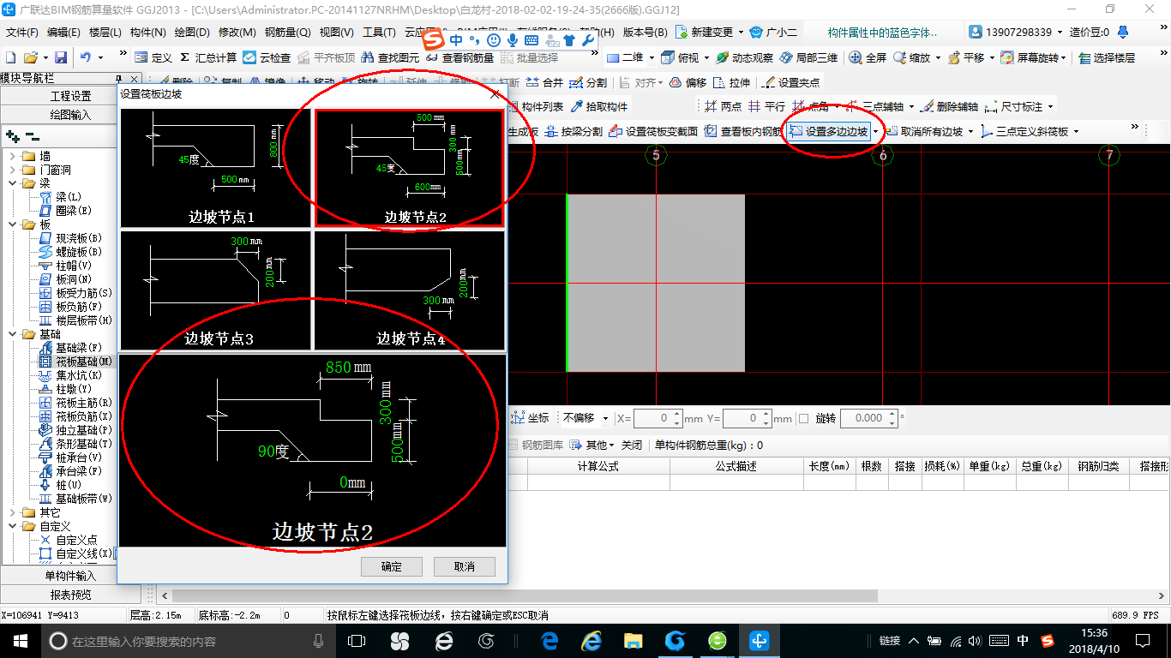
Task: Click the 旋转 angle value field
Action: point(868,418)
